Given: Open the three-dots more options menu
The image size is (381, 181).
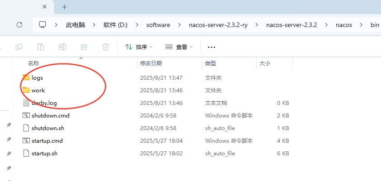Looking at the screenshot, I should [x=211, y=47].
